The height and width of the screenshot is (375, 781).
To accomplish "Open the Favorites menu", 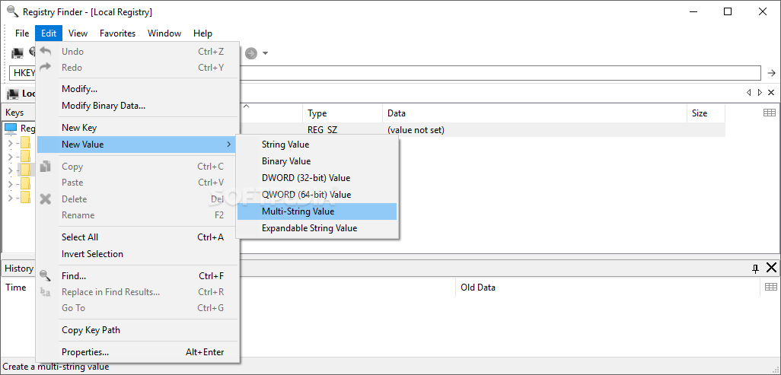I will 117,33.
